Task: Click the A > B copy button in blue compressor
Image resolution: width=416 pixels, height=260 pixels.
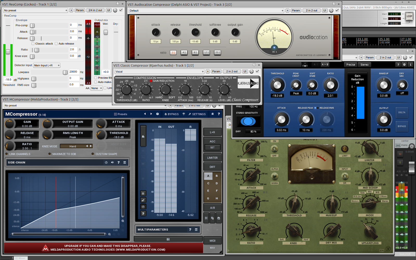Action: click(x=325, y=64)
